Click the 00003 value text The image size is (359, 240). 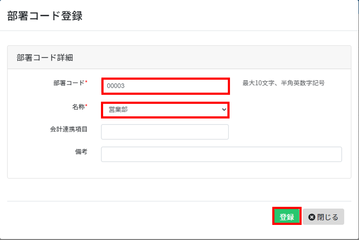pos(116,86)
